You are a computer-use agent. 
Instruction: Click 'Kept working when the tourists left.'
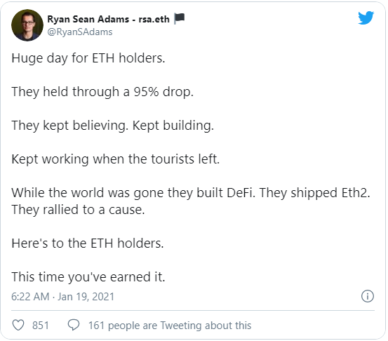click(116, 159)
